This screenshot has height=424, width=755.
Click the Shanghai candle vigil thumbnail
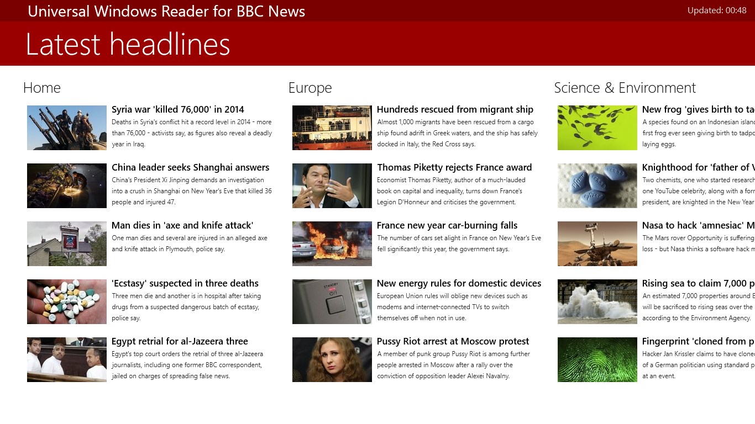66,185
